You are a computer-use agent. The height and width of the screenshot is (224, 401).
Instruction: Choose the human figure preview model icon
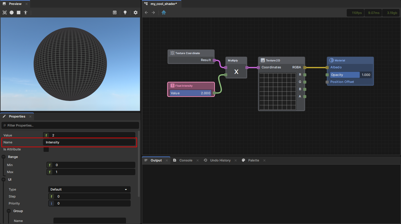click(x=26, y=13)
